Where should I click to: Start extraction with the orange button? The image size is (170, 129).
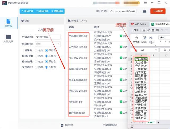click(158, 11)
